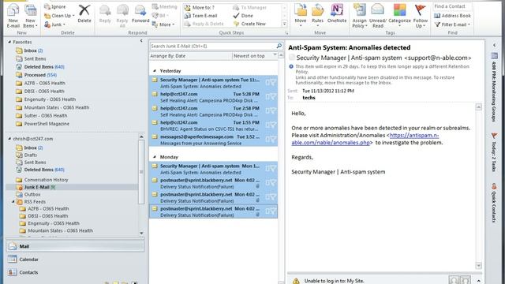Send message to OneNote
Screen dimensions: 505x284
[x=337, y=14]
